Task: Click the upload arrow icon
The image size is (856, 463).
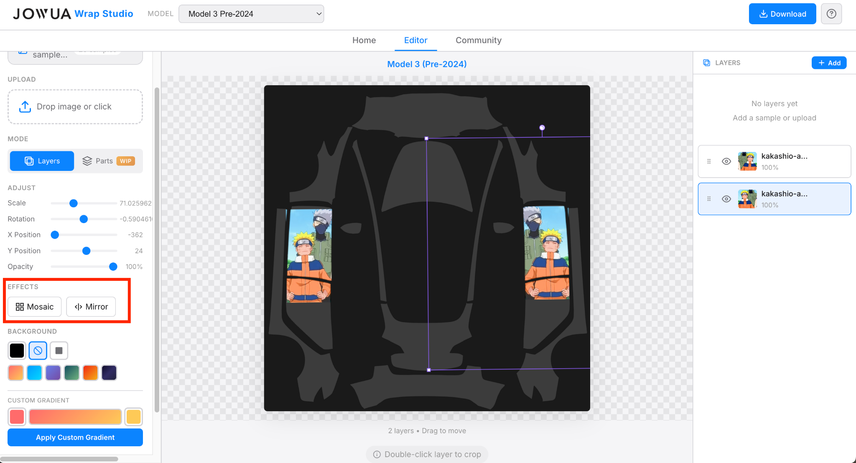Action: point(25,107)
